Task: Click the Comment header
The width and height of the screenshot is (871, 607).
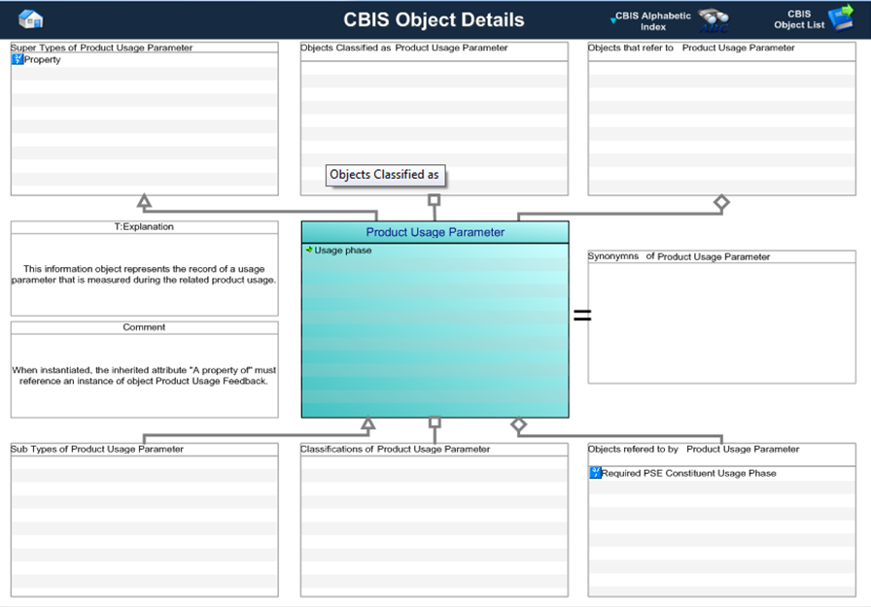Action: pyautogui.click(x=144, y=327)
